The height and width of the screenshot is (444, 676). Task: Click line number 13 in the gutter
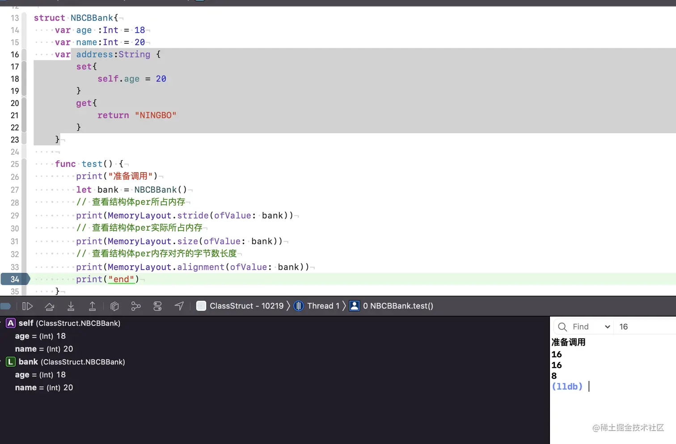click(15, 18)
